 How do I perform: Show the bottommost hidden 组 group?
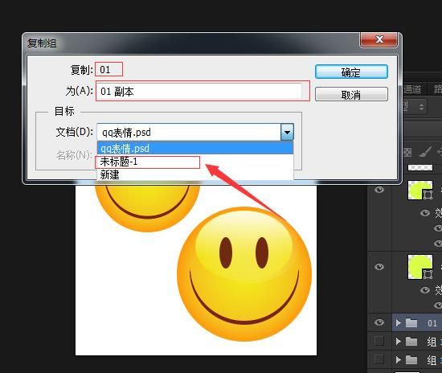(x=379, y=359)
